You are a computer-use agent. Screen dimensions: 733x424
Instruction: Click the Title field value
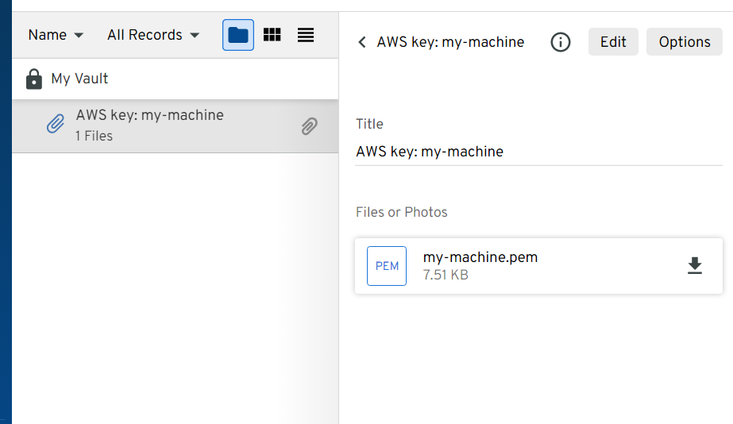[430, 152]
